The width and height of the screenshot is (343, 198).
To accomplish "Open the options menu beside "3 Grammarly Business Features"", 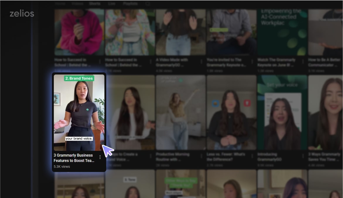I will point(100,157).
